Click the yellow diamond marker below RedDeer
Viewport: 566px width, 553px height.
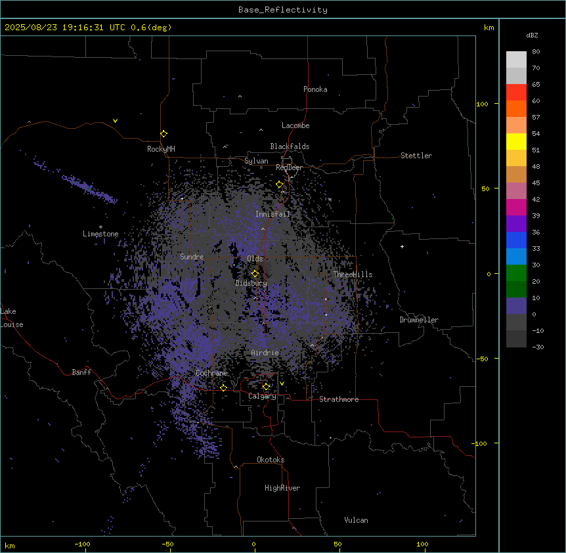280,185
